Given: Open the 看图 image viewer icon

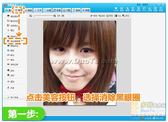Looking at the screenshot, I should [161, 9].
